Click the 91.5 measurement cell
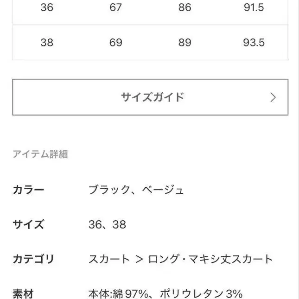The width and height of the screenshot is (299, 299). pos(254,7)
